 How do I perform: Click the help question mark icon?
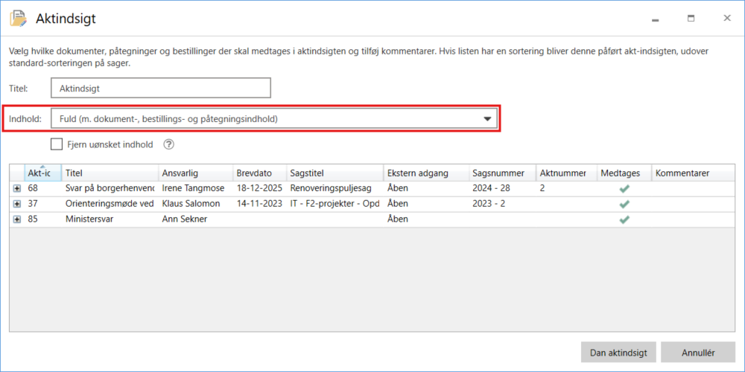[x=168, y=145]
